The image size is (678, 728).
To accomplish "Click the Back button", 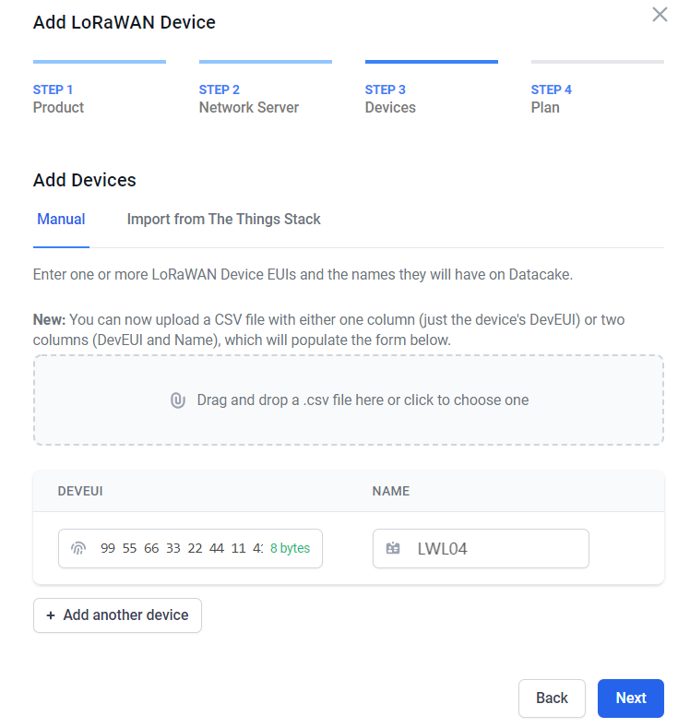I will coord(552,698).
